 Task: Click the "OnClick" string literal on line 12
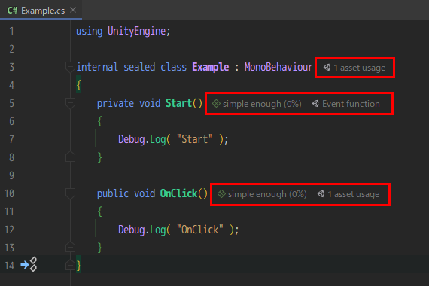200,230
